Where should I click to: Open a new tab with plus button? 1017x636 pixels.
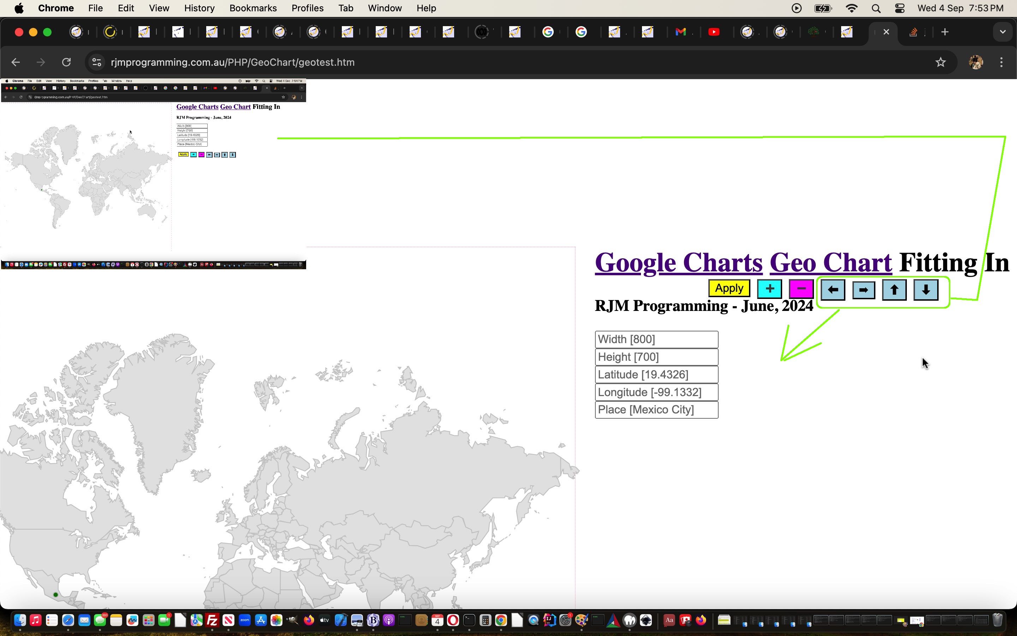(x=945, y=32)
